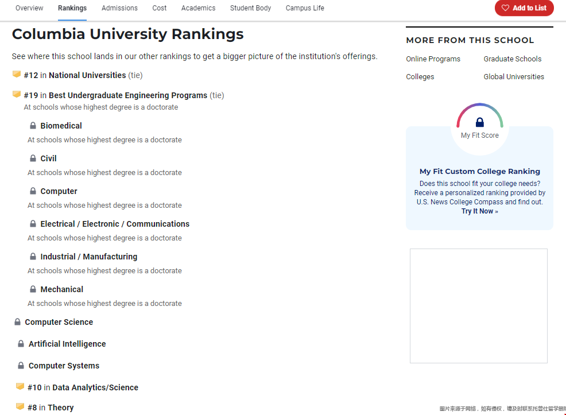The image size is (566, 415).
Task: Open the Computer Science ranking link
Action: coord(59,322)
